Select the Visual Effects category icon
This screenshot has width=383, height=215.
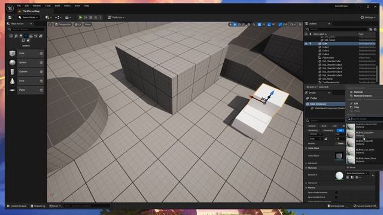36,36
